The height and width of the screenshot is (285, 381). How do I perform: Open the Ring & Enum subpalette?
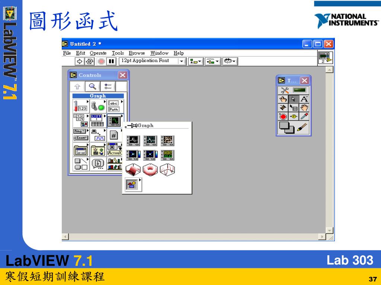[81, 135]
